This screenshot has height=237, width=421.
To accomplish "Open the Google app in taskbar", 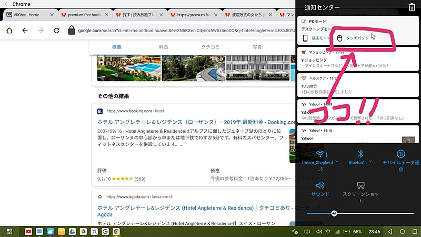I will pos(105,232).
